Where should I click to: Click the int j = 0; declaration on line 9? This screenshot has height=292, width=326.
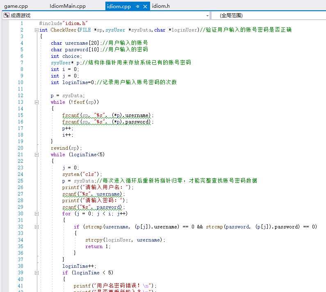click(65, 76)
